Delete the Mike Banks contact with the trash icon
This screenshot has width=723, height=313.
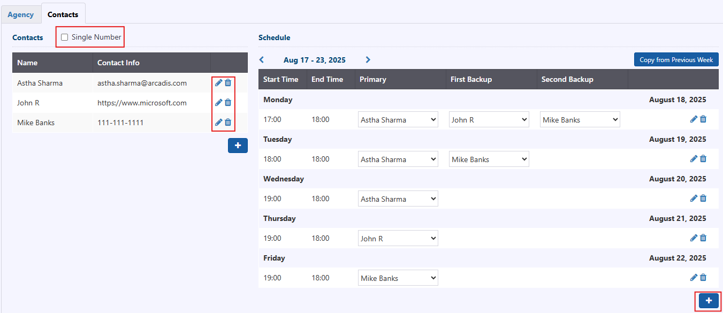tap(228, 123)
